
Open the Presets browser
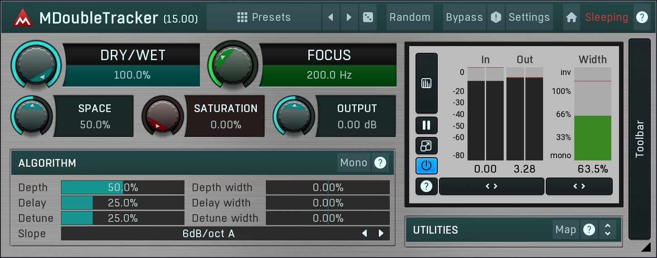click(x=264, y=18)
